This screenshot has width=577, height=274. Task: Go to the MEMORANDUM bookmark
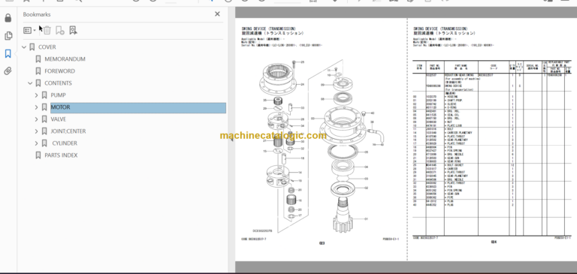(x=65, y=59)
